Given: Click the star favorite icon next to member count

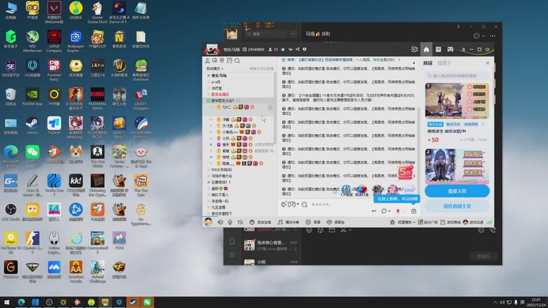Looking at the screenshot, I should [x=283, y=49].
